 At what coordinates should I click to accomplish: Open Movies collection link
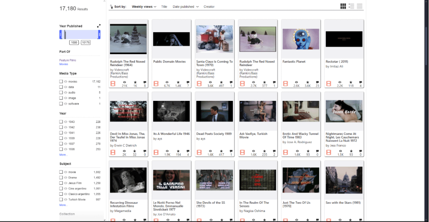(63, 64)
